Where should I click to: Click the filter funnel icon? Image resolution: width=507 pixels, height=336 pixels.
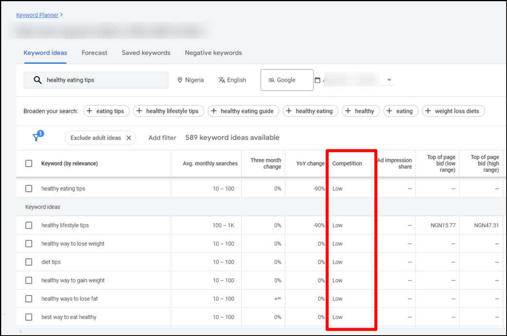tap(37, 137)
